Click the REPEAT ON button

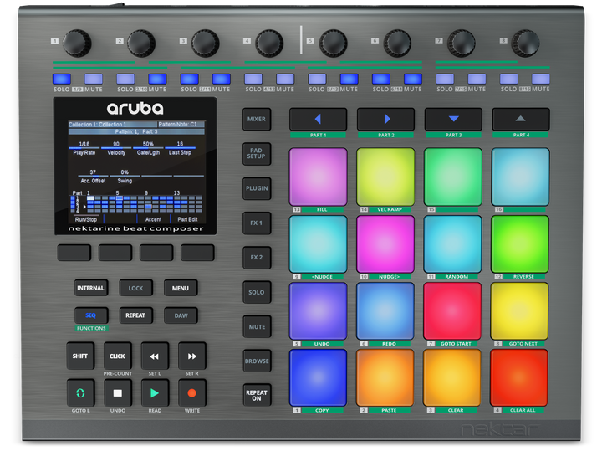click(257, 395)
